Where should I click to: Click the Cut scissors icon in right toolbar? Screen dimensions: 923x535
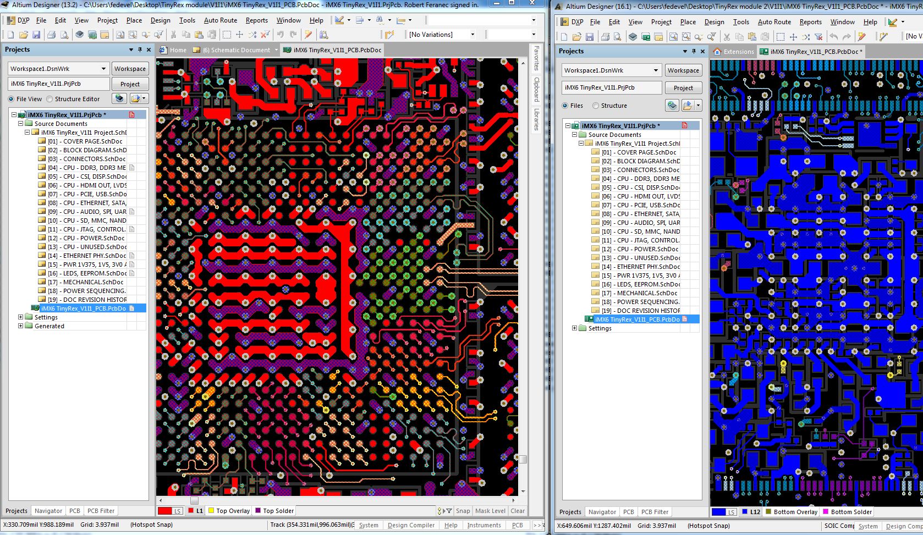point(727,37)
